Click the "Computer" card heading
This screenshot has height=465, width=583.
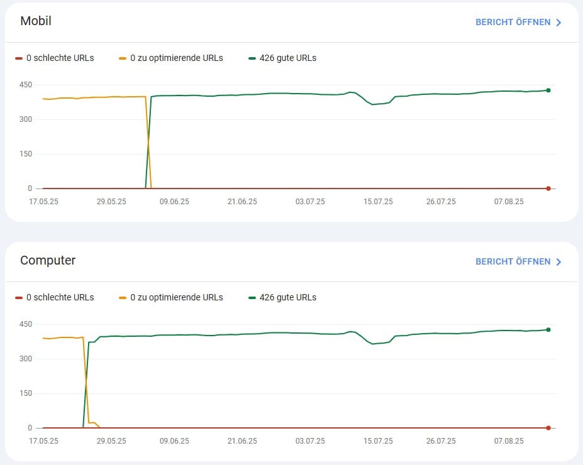(x=48, y=261)
